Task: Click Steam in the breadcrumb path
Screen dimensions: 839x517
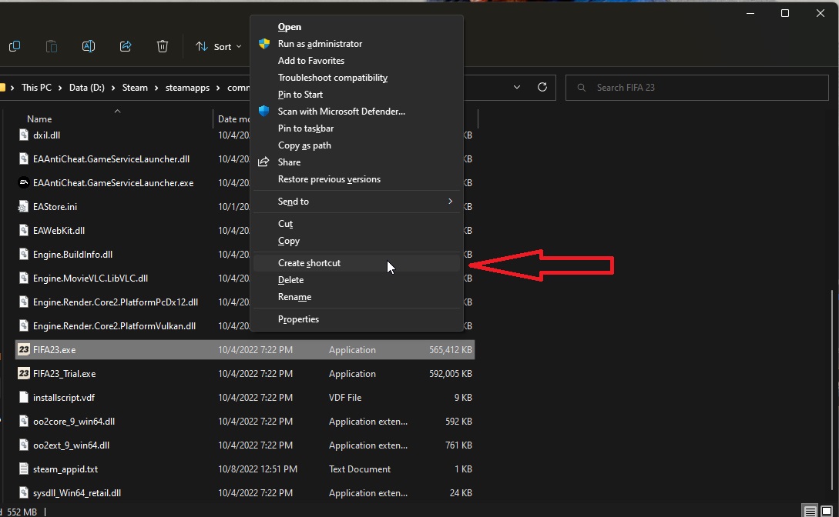Action: (135, 88)
